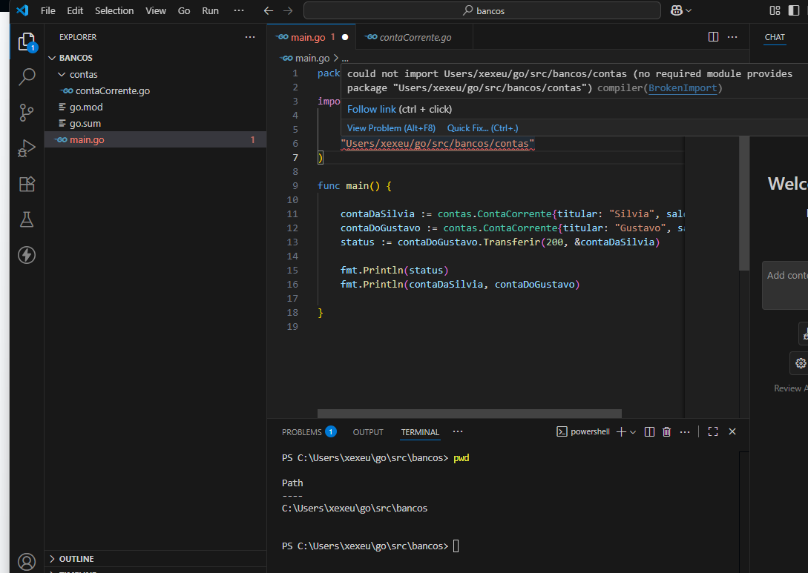Collapse the contas folder

pyautogui.click(x=156, y=74)
